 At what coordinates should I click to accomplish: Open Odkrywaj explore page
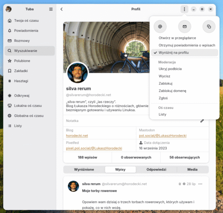(30, 96)
